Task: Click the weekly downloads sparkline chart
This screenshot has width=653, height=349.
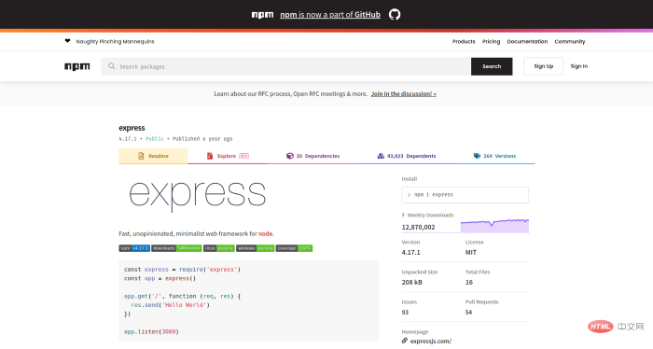Action: point(494,226)
